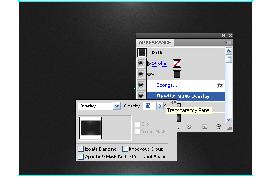This screenshot has width=273, height=185.
Task: Toggle visibility of the Fill attribute
Action: (x=141, y=74)
